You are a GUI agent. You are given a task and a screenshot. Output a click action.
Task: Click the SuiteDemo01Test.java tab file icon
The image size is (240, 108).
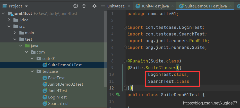point(181,6)
